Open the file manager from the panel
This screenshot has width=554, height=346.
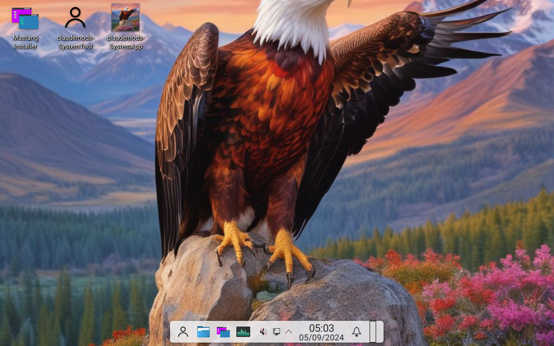coord(203,332)
